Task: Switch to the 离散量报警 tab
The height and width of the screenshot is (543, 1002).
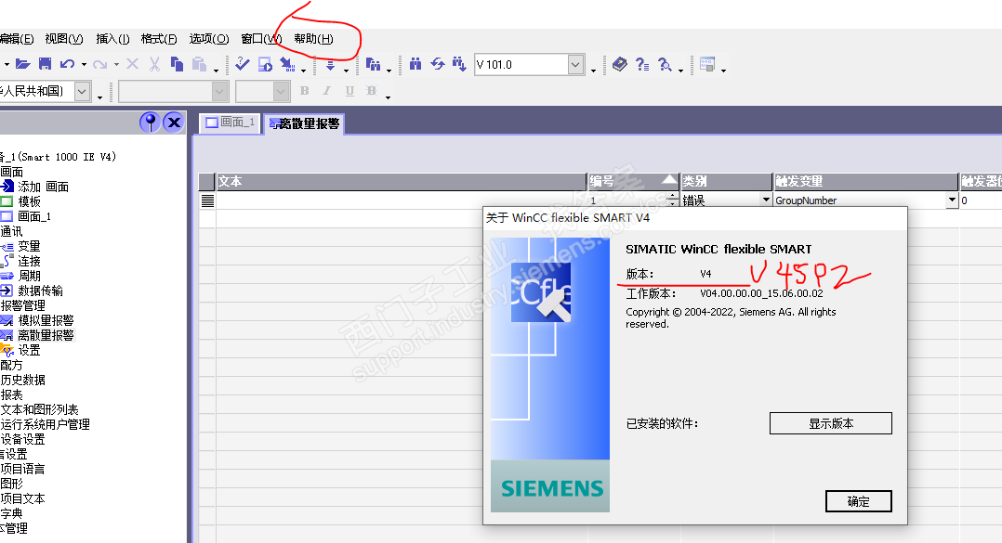Action: click(304, 123)
